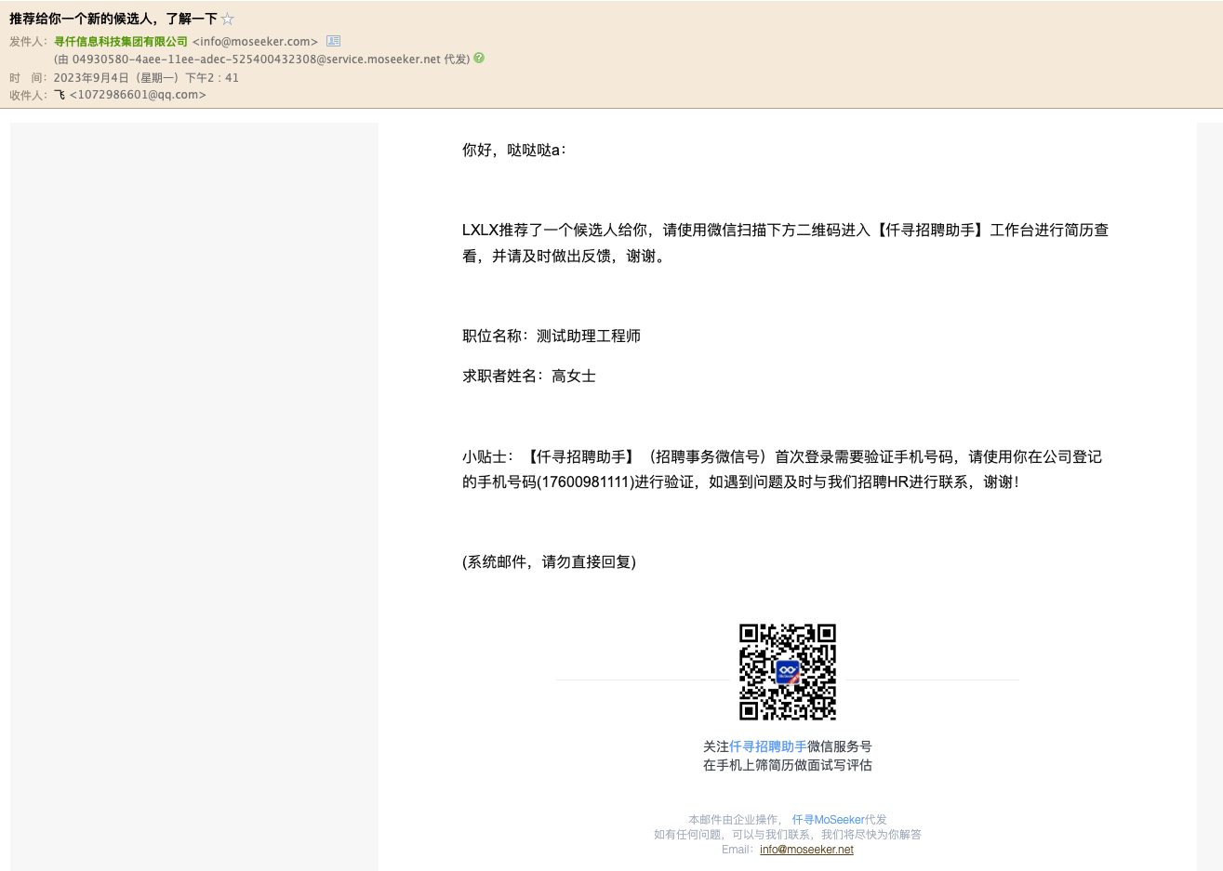Open the sender contact card icon
This screenshot has height=871, width=1223.
coord(334,41)
